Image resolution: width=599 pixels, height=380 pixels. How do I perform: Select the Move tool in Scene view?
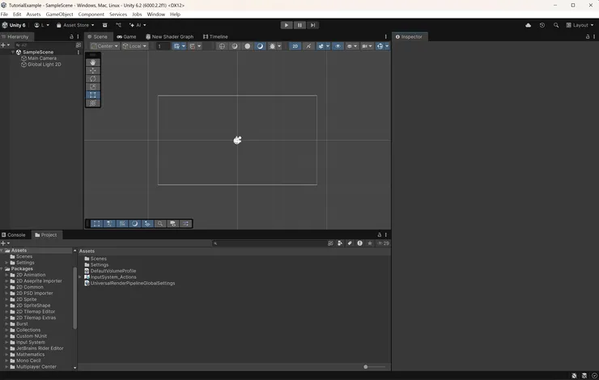(x=93, y=70)
